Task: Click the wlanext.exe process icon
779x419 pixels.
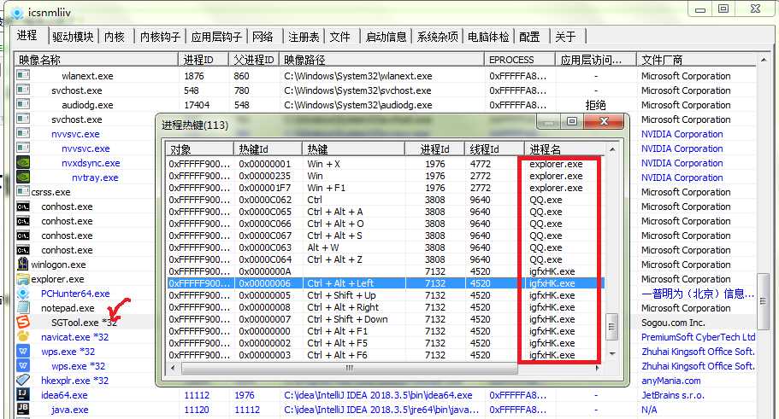Action: click(x=23, y=75)
